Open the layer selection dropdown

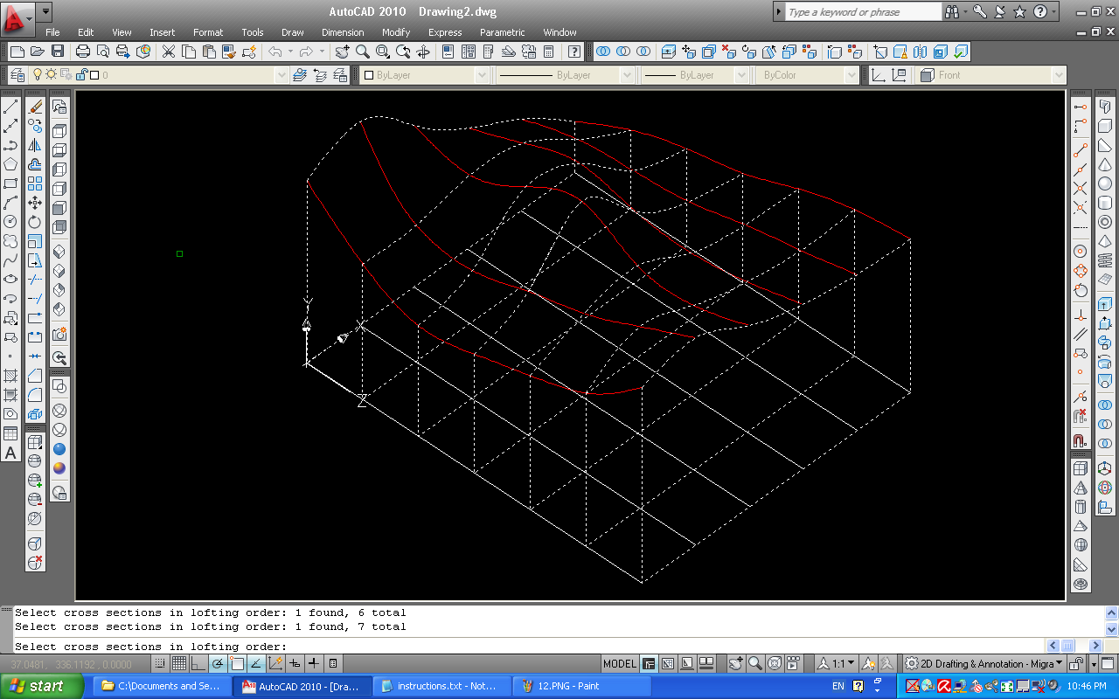[x=280, y=75]
